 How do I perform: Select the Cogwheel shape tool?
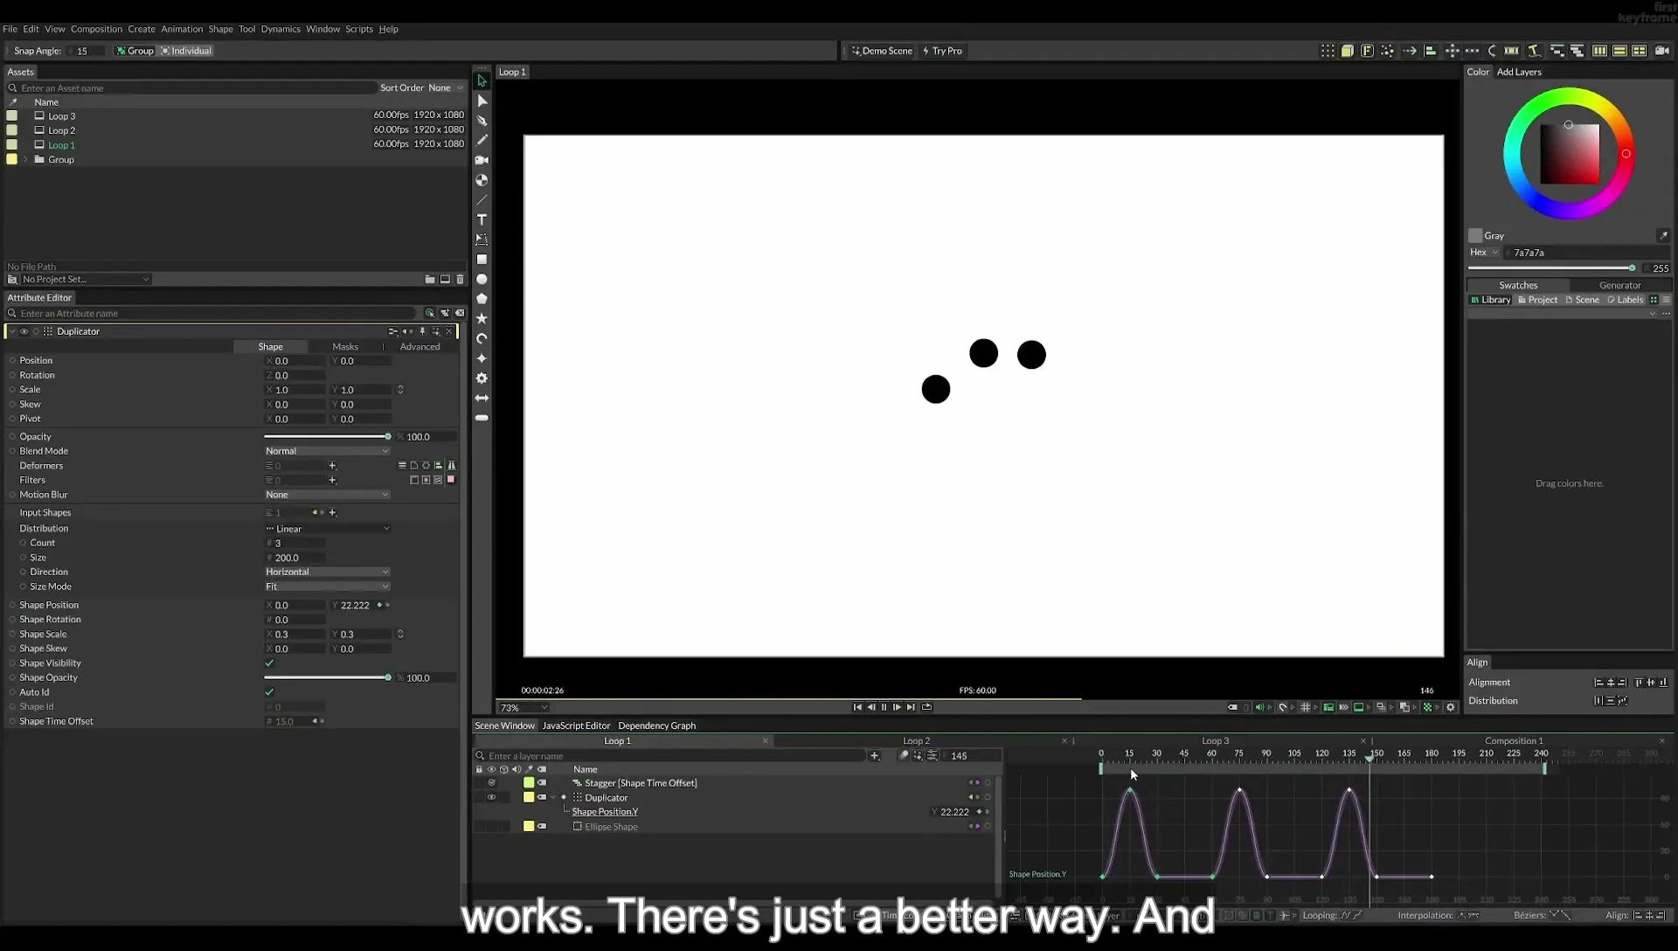(x=482, y=378)
